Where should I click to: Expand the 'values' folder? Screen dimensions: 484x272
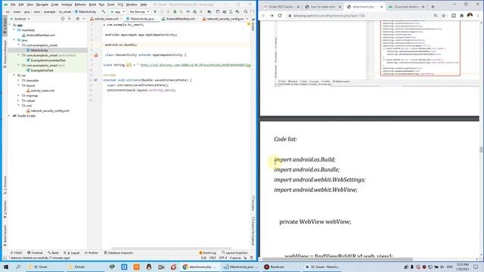(18, 100)
